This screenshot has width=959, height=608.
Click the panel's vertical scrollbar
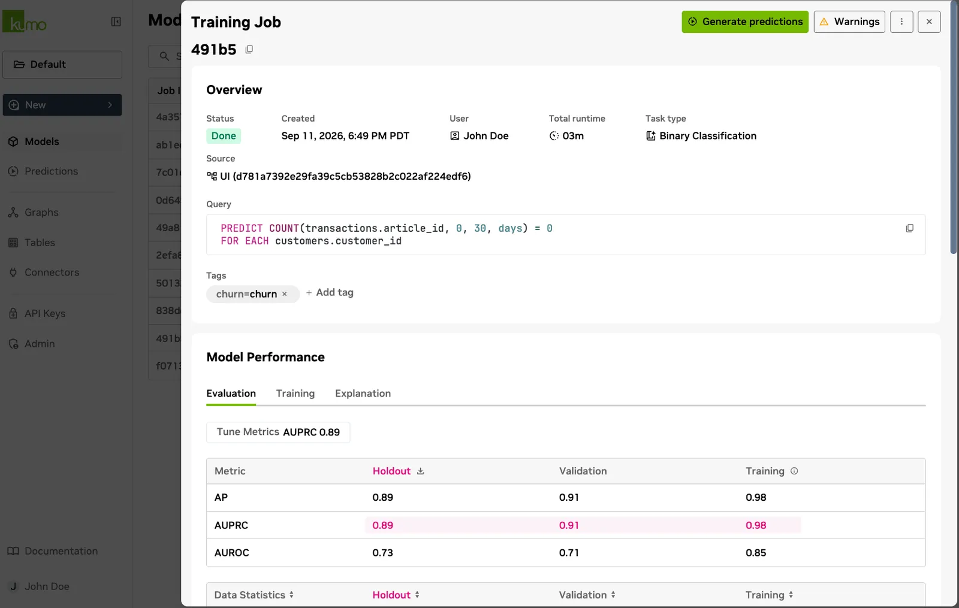[954, 127]
